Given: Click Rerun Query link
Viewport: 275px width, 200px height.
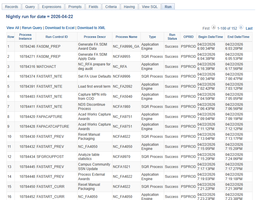Looking at the screenshot, I should [x=32, y=28].
